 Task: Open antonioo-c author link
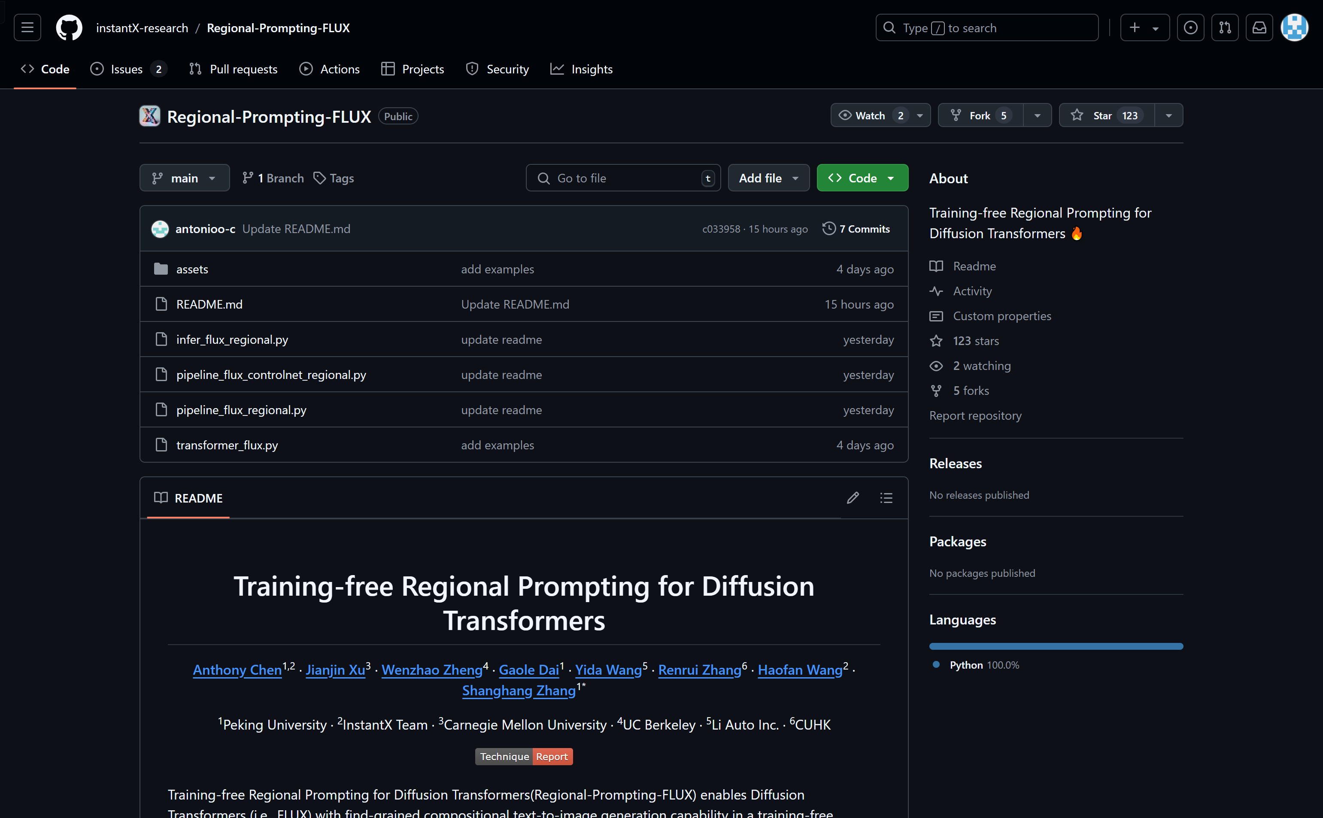(x=205, y=229)
